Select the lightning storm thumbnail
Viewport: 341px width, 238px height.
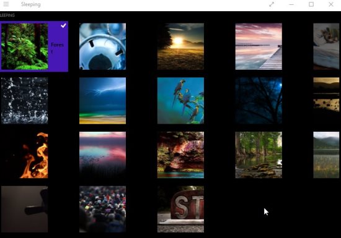[x=102, y=101]
